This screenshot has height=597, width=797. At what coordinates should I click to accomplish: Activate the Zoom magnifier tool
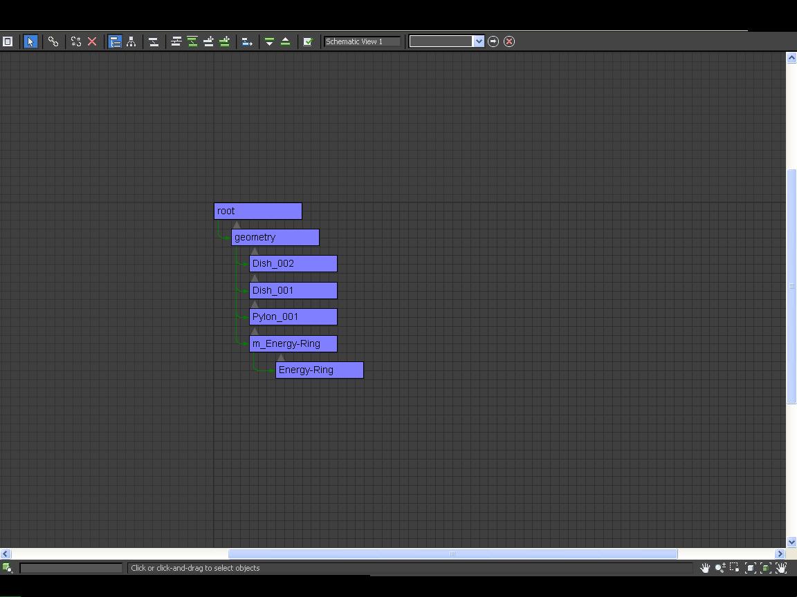[720, 568]
